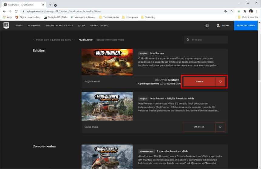Click the Página atual label
Screen dimensions: 261x169
coord(92,81)
